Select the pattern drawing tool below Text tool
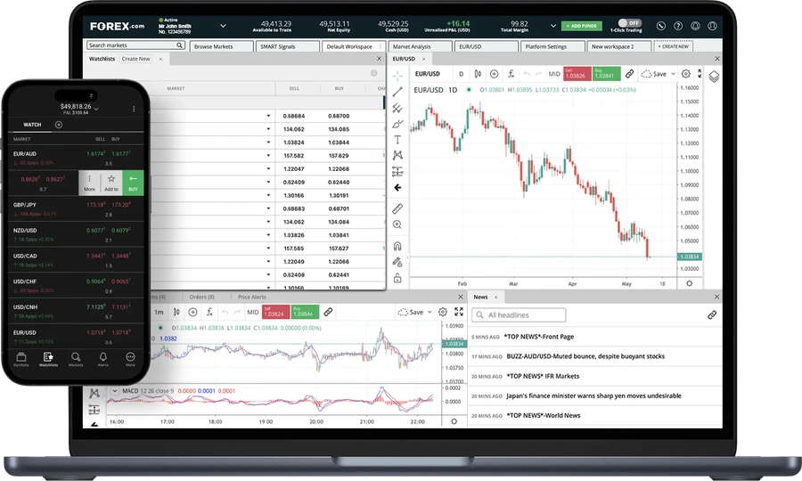This screenshot has width=802, height=481. pos(397,155)
